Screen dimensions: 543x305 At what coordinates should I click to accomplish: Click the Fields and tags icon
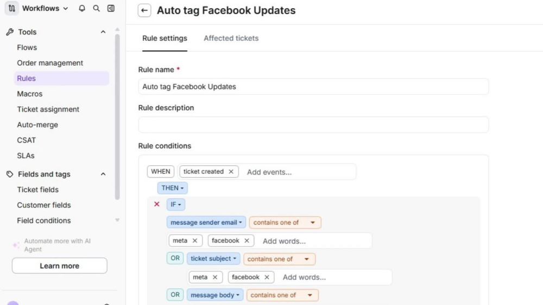pyautogui.click(x=10, y=174)
